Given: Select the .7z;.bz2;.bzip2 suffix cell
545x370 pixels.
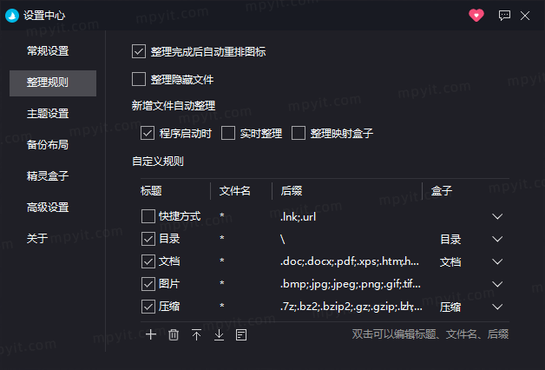Looking at the screenshot, I should [351, 307].
